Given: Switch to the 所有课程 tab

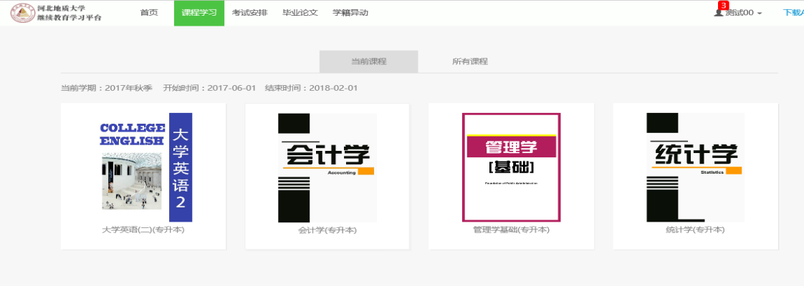Looking at the screenshot, I should (470, 61).
